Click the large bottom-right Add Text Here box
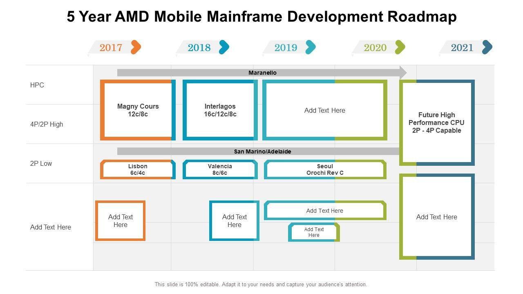Viewport: 523px width, 294px height. tap(436, 217)
